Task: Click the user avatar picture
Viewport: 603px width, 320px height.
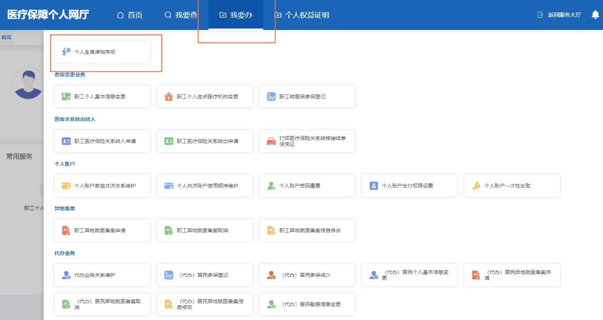Action: (x=28, y=83)
